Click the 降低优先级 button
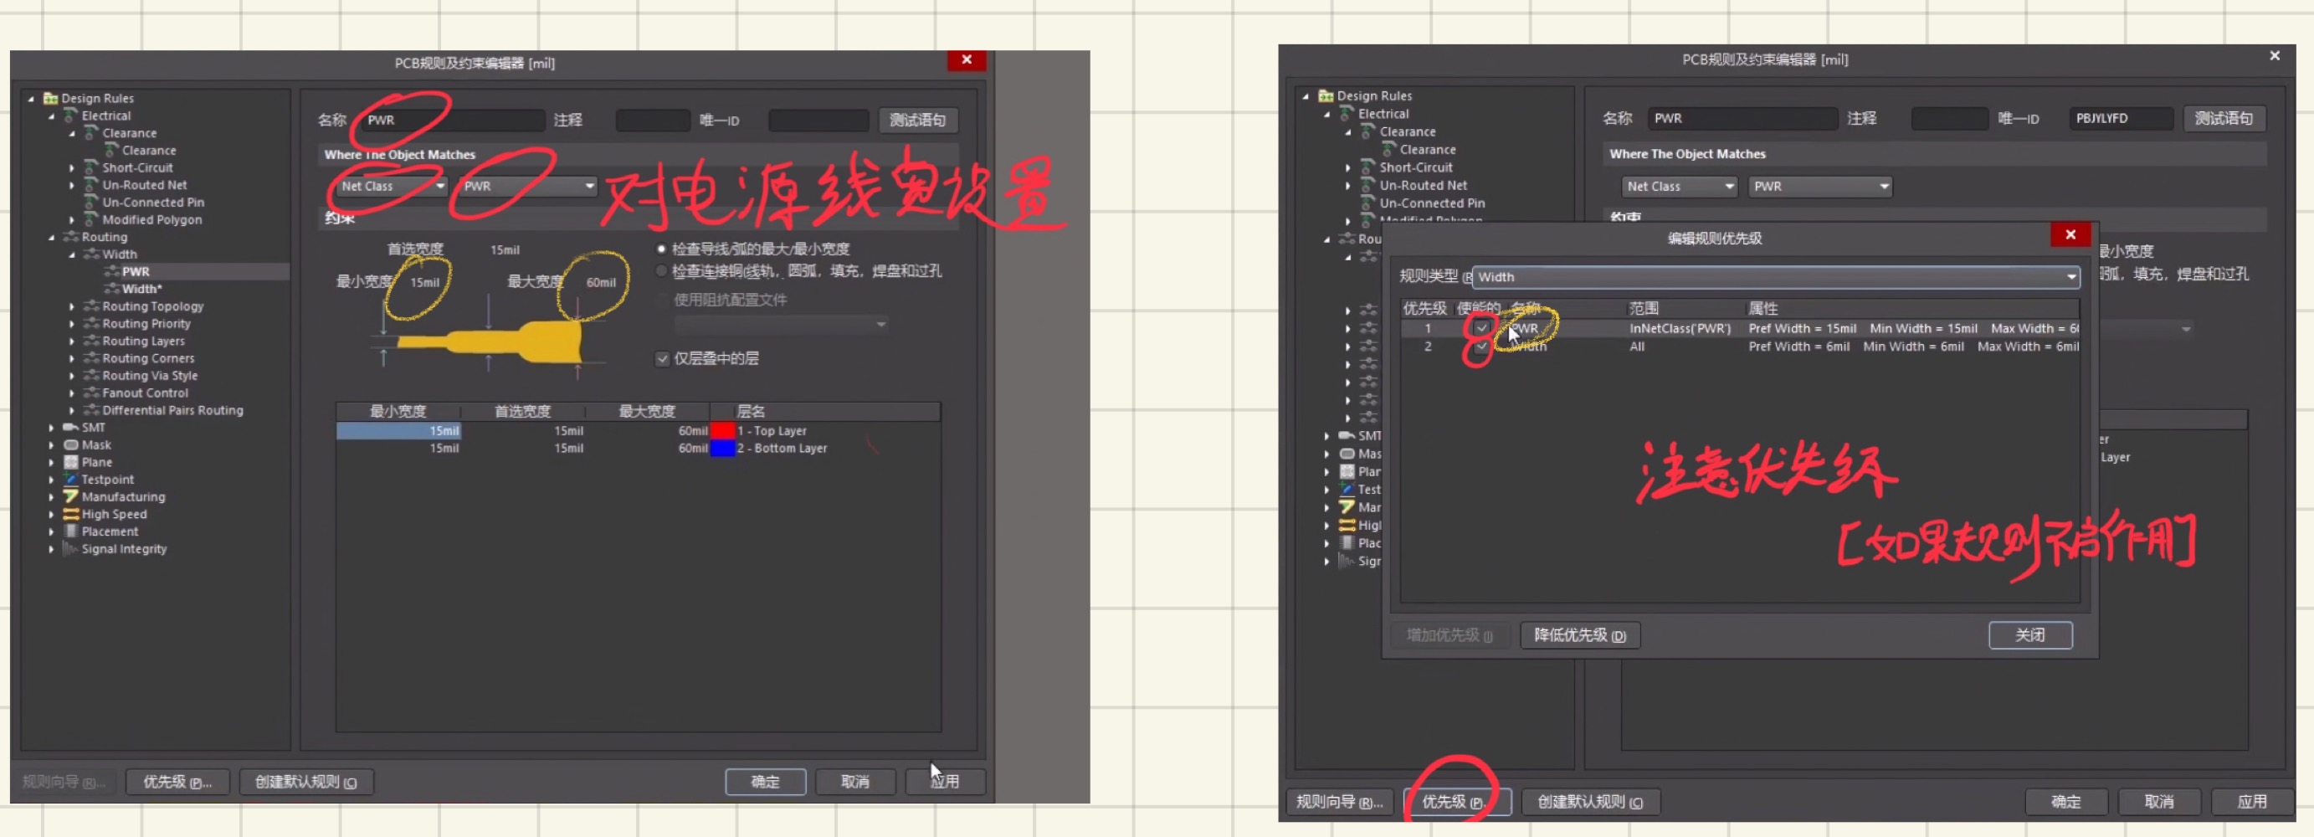Viewport: 2314px width, 837px height. 1579,635
